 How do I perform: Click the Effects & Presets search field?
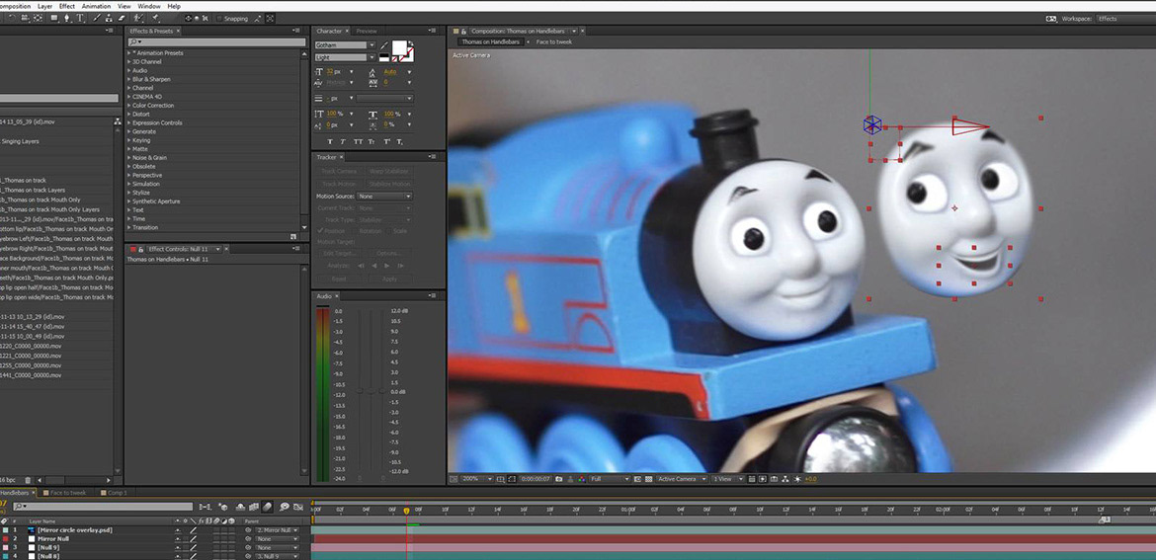[216, 42]
